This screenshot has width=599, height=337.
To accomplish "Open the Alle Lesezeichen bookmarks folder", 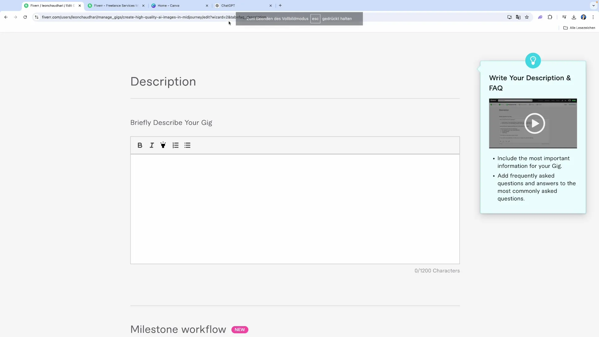I will [579, 28].
